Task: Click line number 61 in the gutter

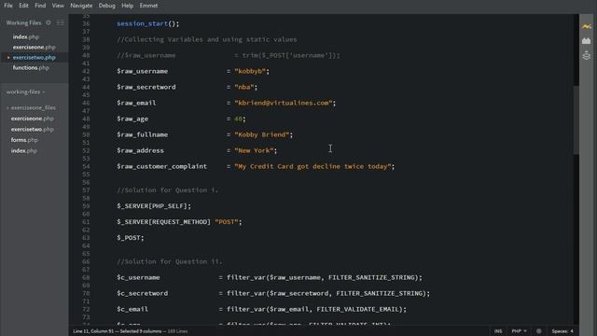Action: click(86, 222)
